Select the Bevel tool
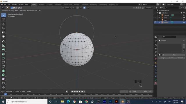The image size is (186, 104). point(3,58)
